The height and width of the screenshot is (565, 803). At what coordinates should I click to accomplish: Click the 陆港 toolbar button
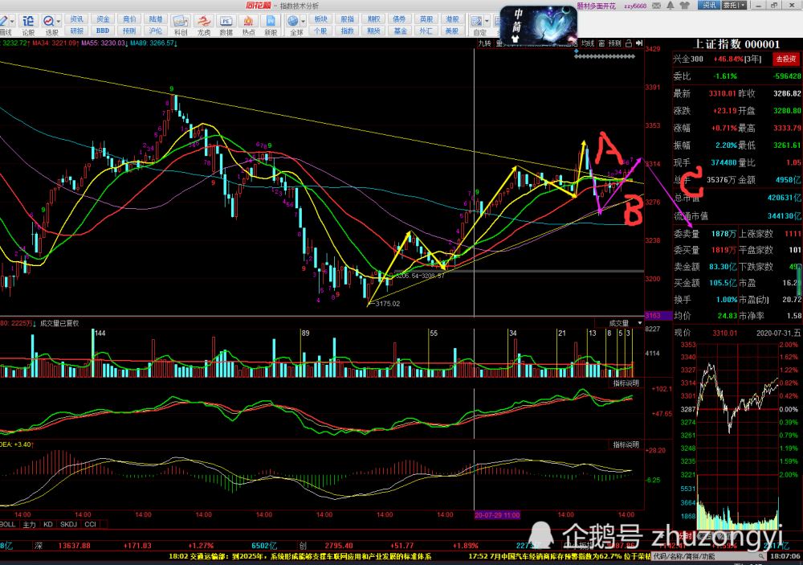pyautogui.click(x=156, y=19)
